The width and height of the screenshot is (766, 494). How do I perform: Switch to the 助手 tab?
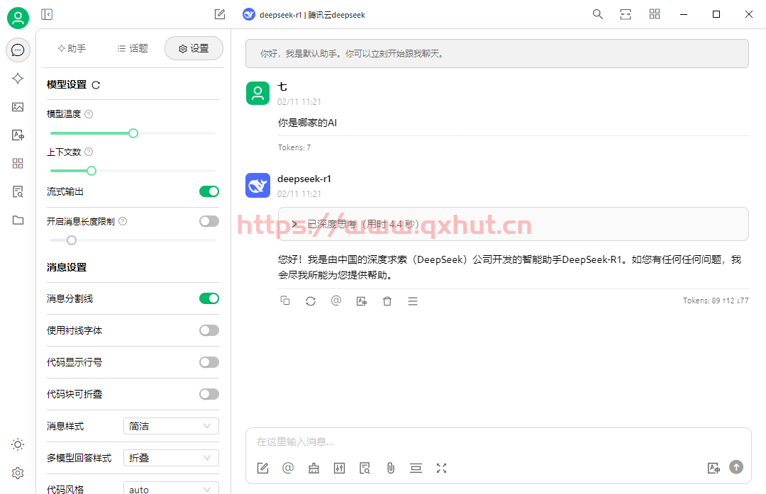click(x=72, y=48)
